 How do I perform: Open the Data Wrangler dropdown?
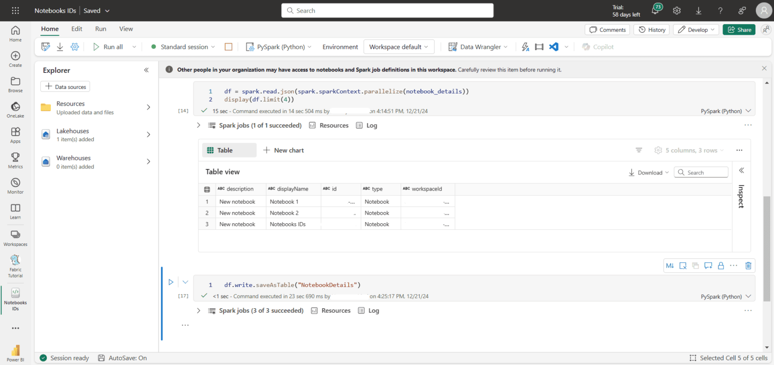pyautogui.click(x=478, y=47)
